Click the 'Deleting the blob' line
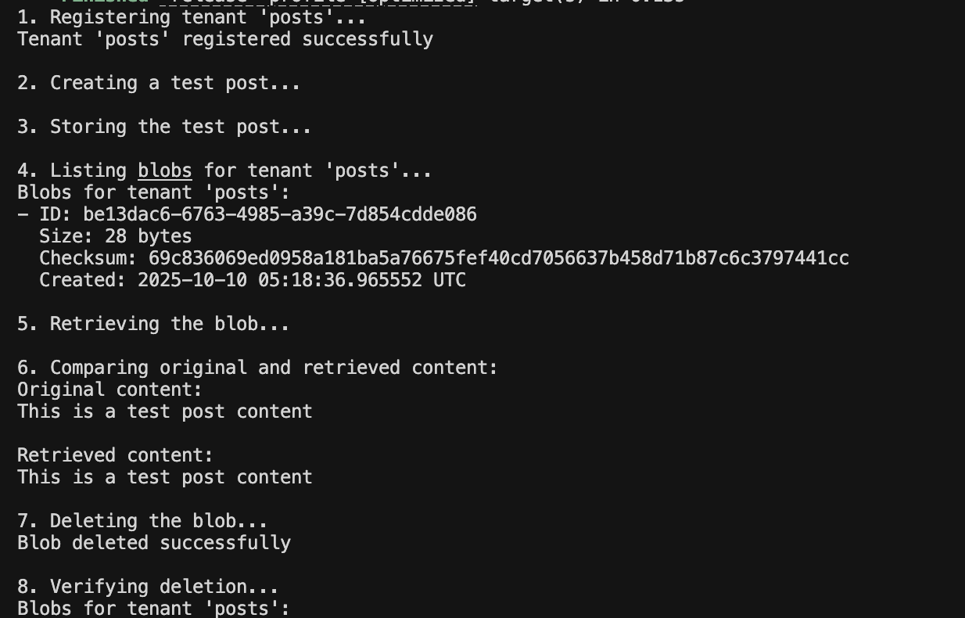965x618 pixels. pyautogui.click(x=142, y=521)
